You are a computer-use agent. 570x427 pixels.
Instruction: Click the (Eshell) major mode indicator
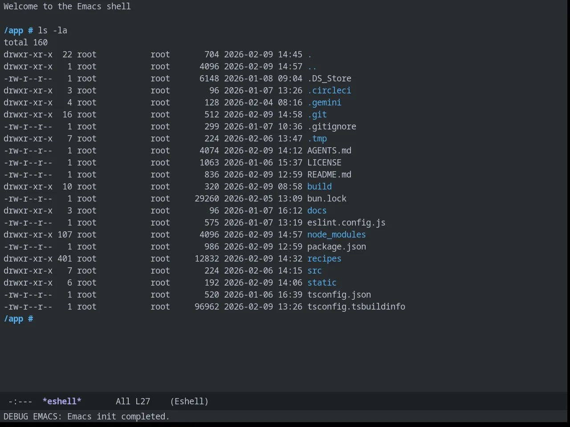[189, 401]
